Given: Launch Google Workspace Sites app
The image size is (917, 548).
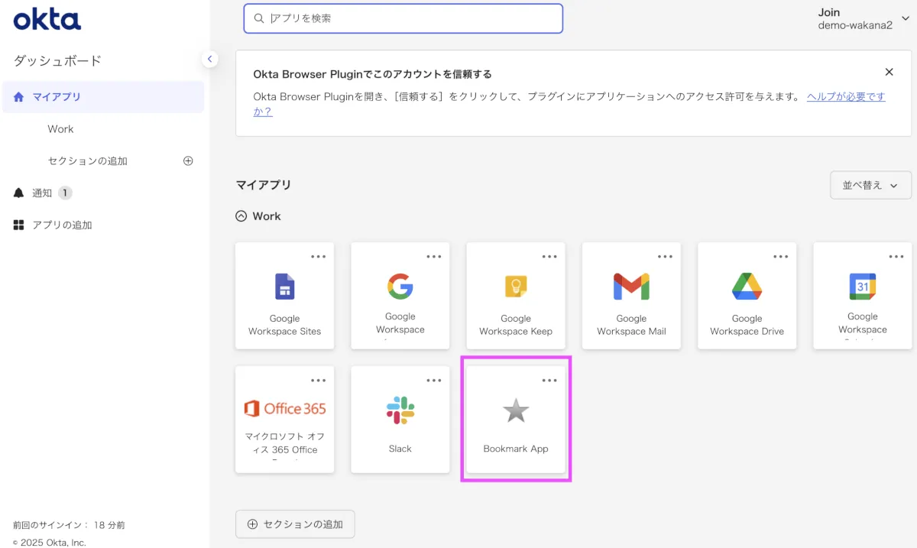Looking at the screenshot, I should pyautogui.click(x=284, y=296).
